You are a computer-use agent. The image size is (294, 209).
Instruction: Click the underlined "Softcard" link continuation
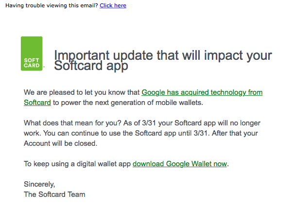click(x=37, y=103)
